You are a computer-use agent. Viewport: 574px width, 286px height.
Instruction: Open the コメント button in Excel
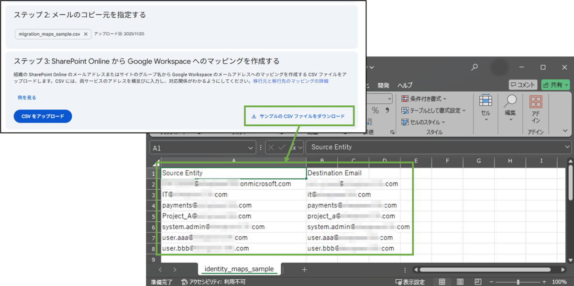tap(523, 85)
